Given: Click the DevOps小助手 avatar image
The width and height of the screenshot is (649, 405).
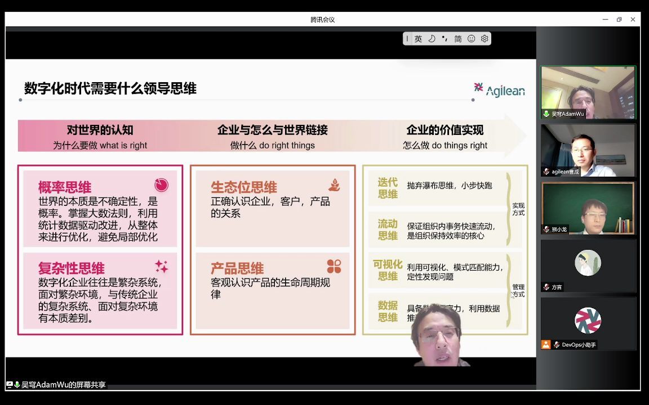Looking at the screenshot, I should [588, 319].
